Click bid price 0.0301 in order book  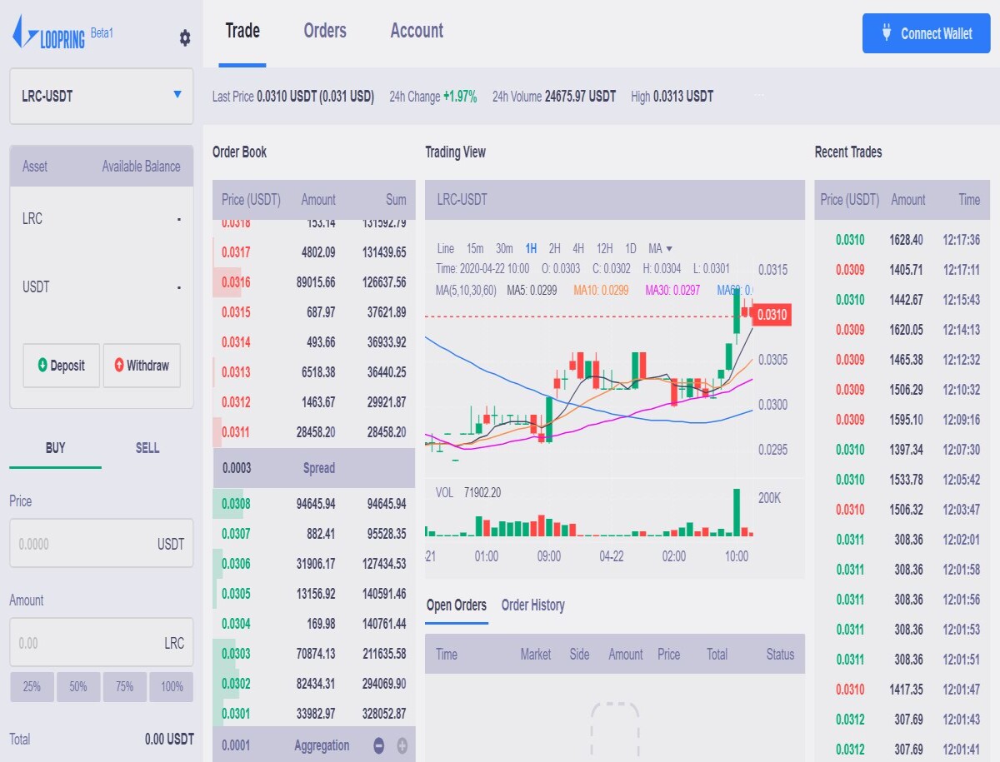pyautogui.click(x=236, y=714)
